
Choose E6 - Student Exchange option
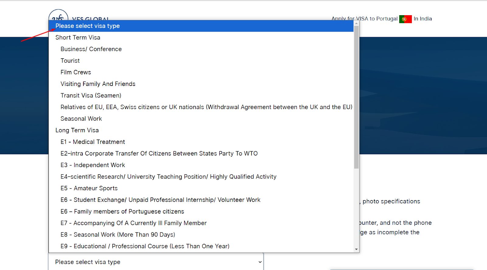click(201, 200)
